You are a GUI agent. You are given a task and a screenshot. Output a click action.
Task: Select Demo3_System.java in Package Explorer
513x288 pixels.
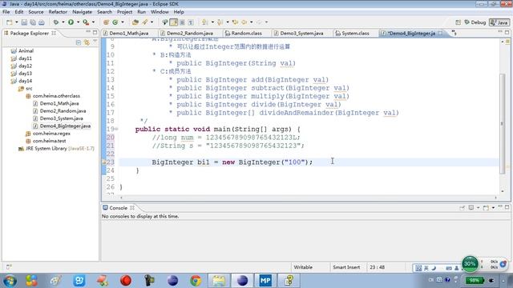pyautogui.click(x=61, y=118)
